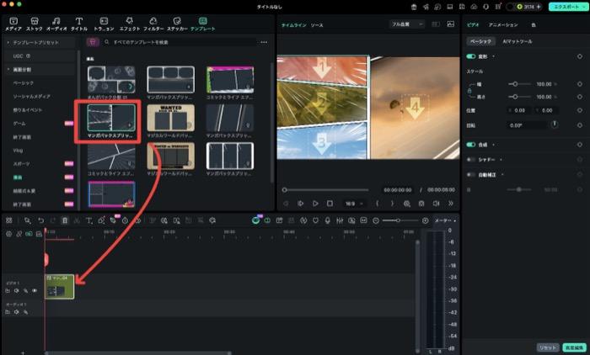Switch to the オーディオ audio tab
The image size is (590, 355).
[56, 24]
